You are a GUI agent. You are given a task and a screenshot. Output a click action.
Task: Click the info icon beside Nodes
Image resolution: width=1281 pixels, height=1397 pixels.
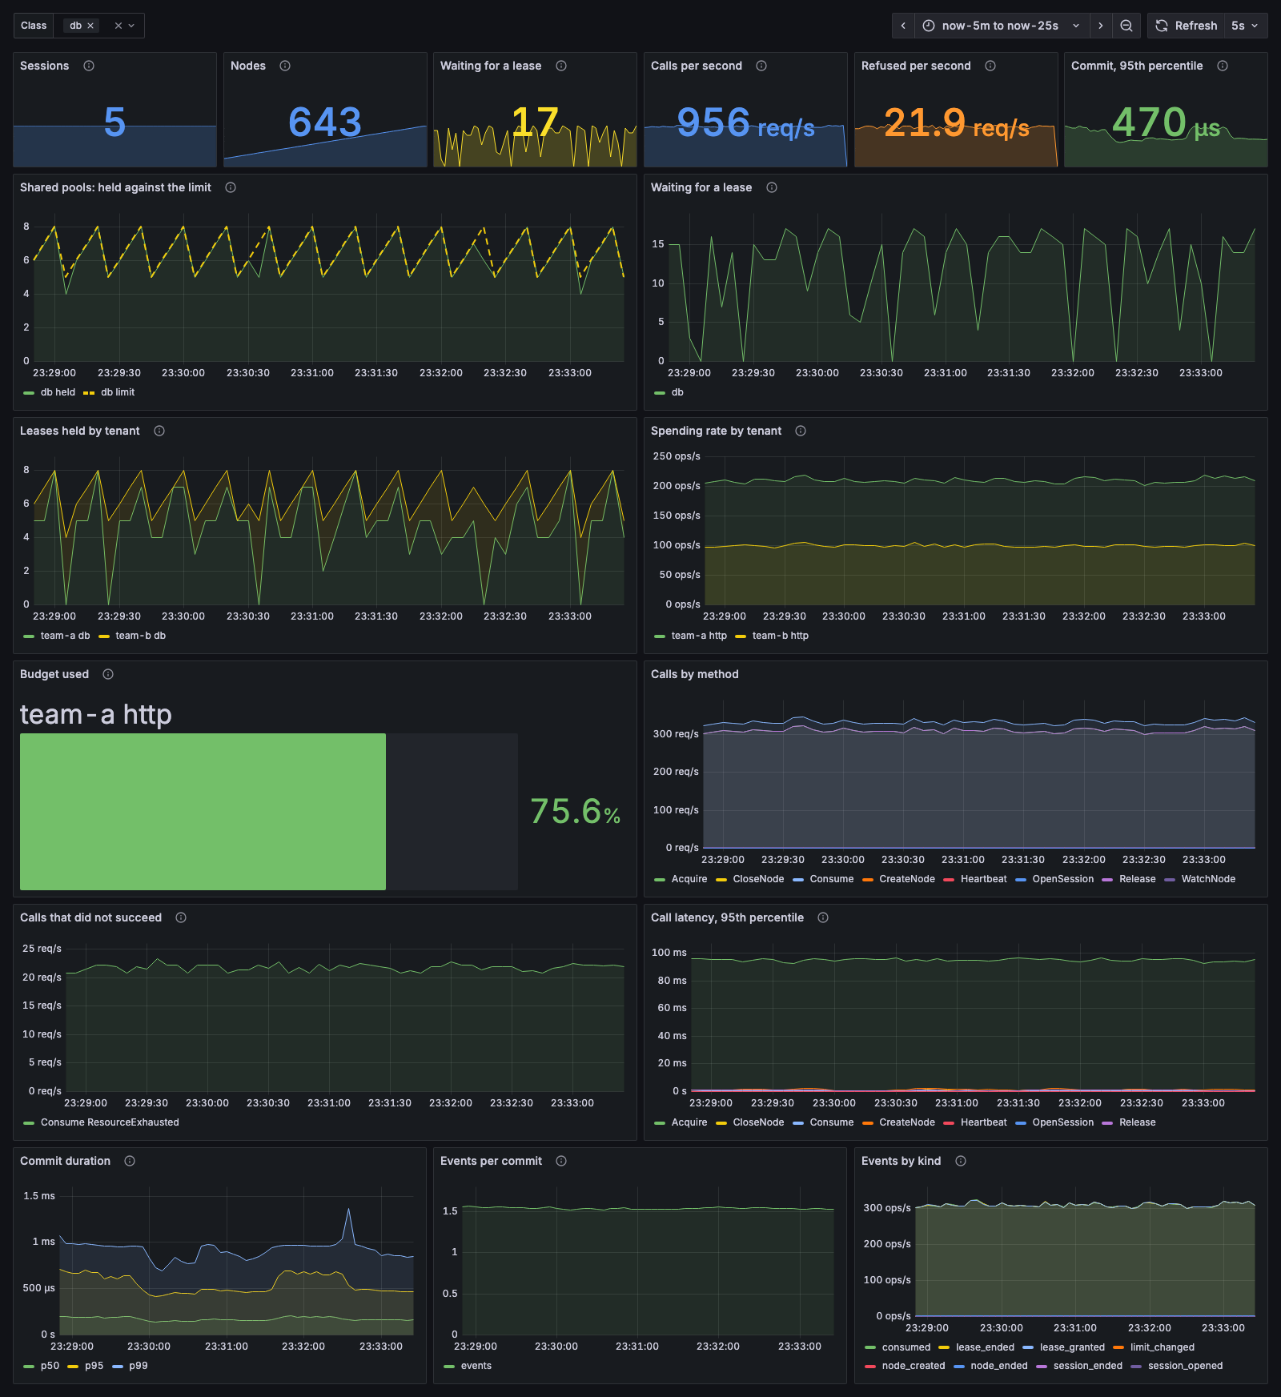[285, 66]
